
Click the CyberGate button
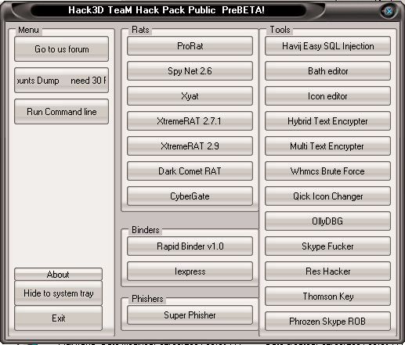pyautogui.click(x=190, y=196)
